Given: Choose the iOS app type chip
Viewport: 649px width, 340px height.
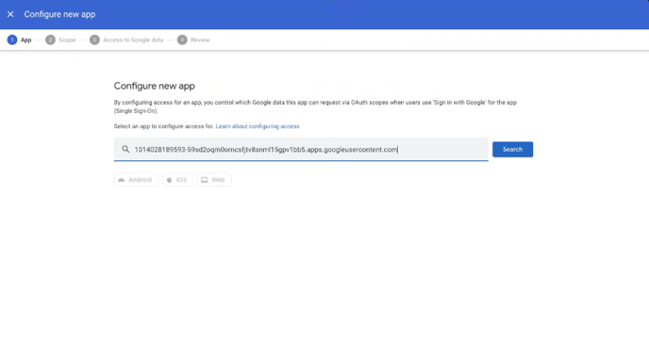Looking at the screenshot, I should click(177, 180).
